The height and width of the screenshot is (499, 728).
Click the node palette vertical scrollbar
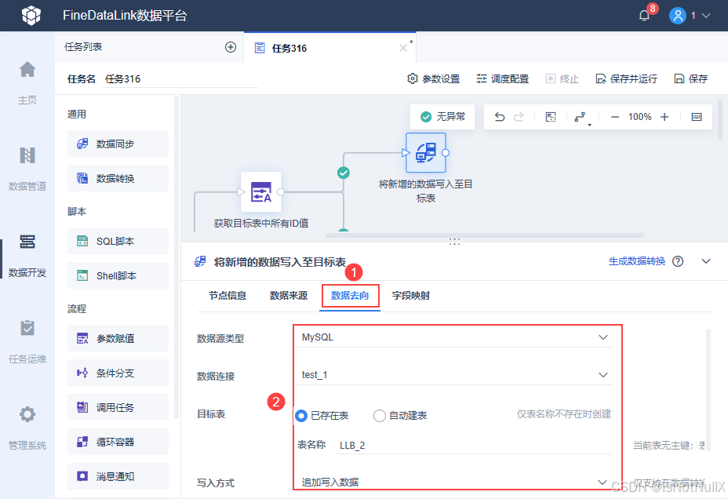(176, 257)
